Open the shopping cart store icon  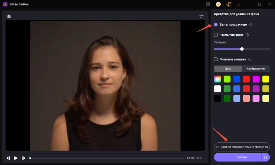(x=218, y=4)
